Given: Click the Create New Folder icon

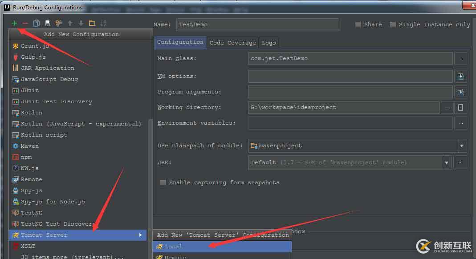Looking at the screenshot, I should coord(92,23).
